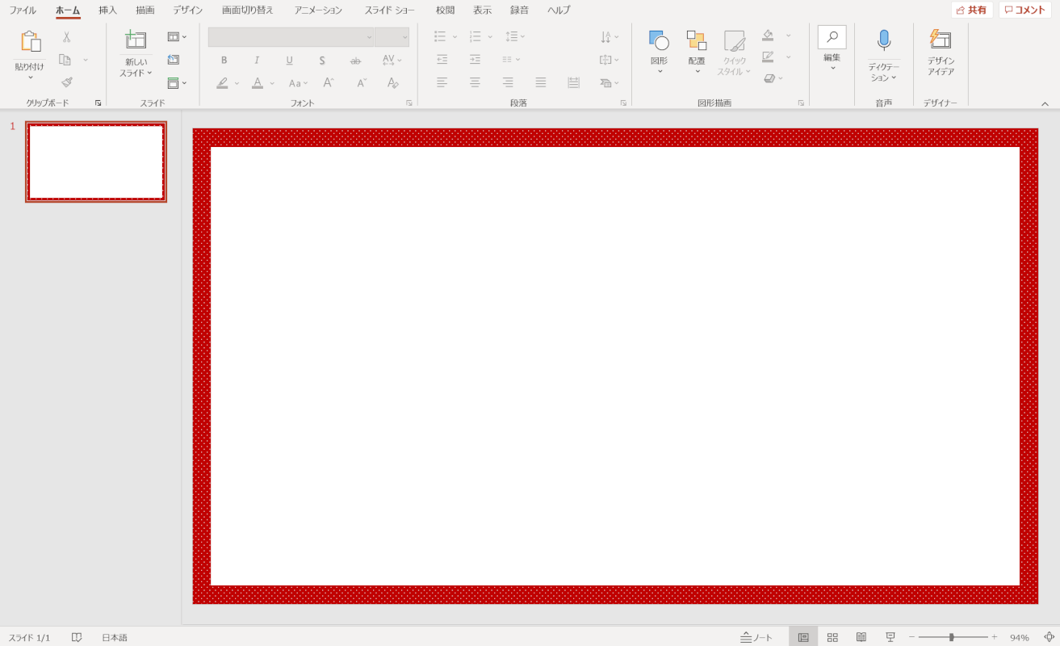Click the コメント button
The width and height of the screenshot is (1060, 646).
click(x=1025, y=10)
